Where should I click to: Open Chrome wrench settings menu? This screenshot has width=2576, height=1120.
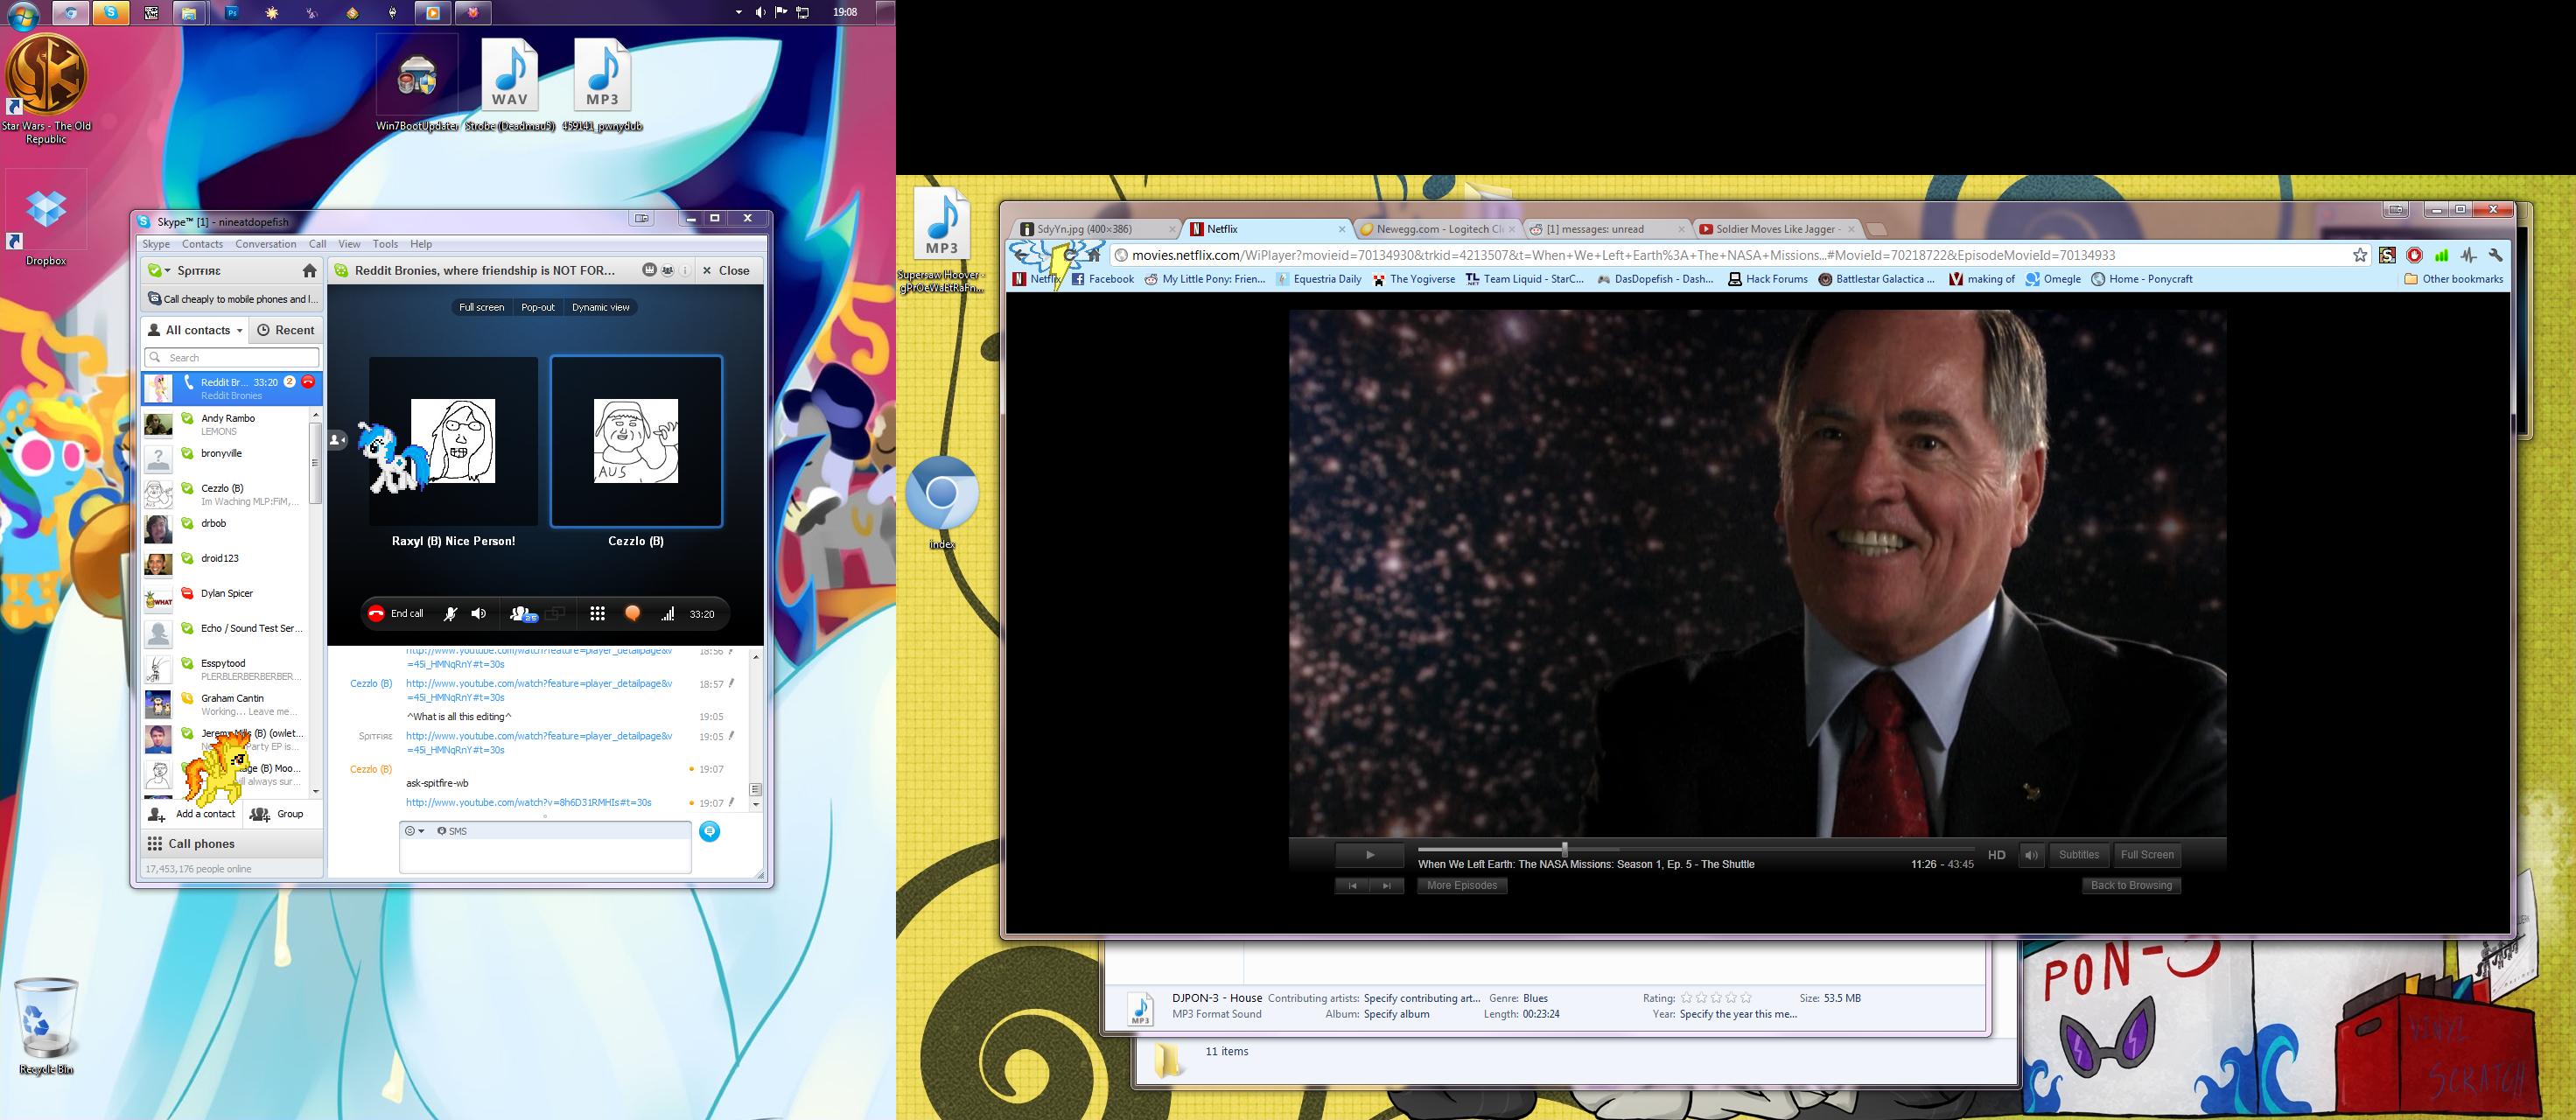pos(2496,255)
